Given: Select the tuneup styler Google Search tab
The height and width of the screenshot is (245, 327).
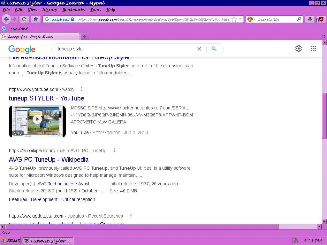Looking at the screenshot, I should 40,36.
